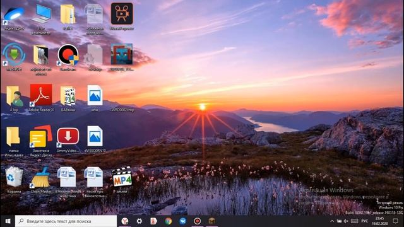Open the folder with a person picture

pos(15,96)
